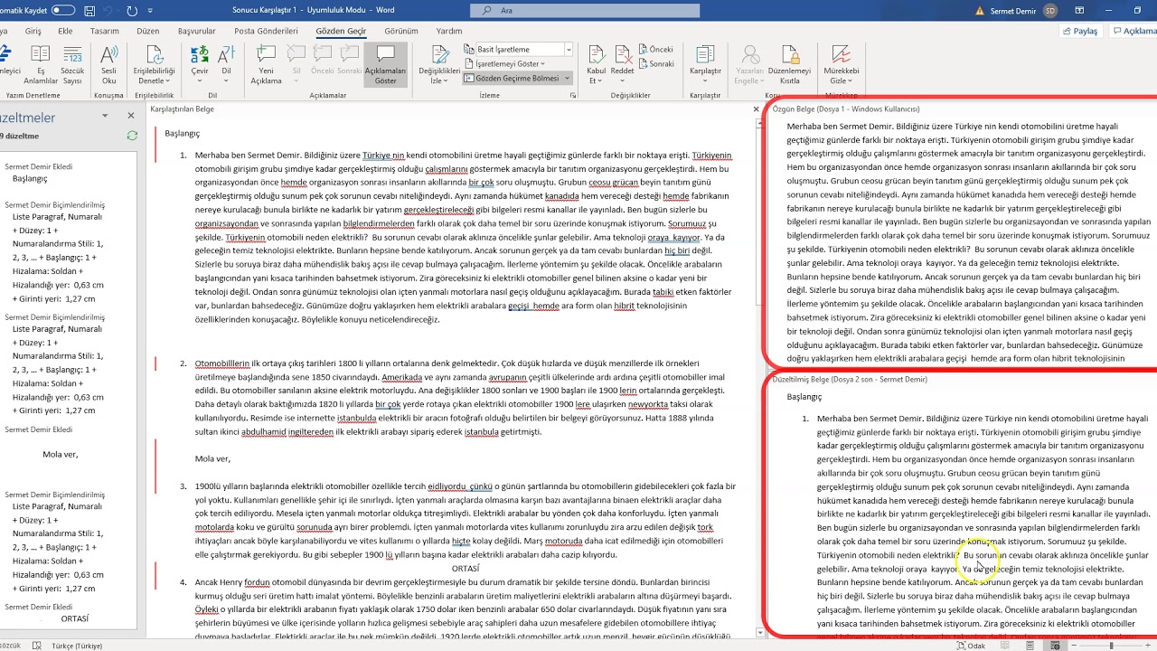This screenshot has width=1157, height=651.
Task: Open Düzeltmeler pane options arrow
Action: click(105, 116)
